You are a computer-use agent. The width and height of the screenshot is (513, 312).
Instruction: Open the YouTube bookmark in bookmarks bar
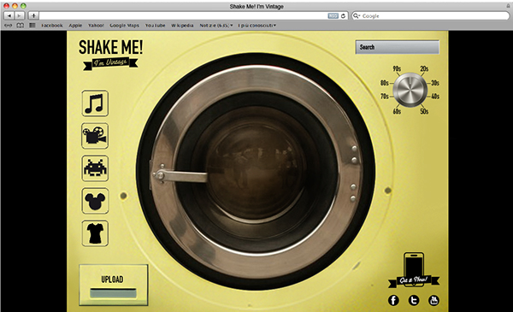[155, 25]
